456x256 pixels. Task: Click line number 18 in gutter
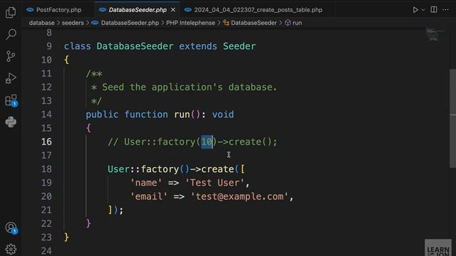coord(46,169)
